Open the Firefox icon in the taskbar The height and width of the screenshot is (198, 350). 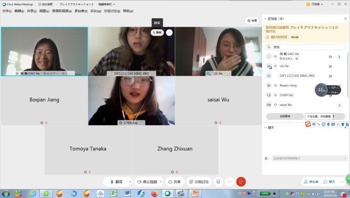(x=154, y=193)
